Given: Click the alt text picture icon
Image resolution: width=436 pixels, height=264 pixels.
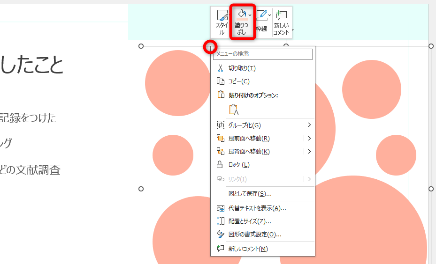Looking at the screenshot, I should (221, 208).
